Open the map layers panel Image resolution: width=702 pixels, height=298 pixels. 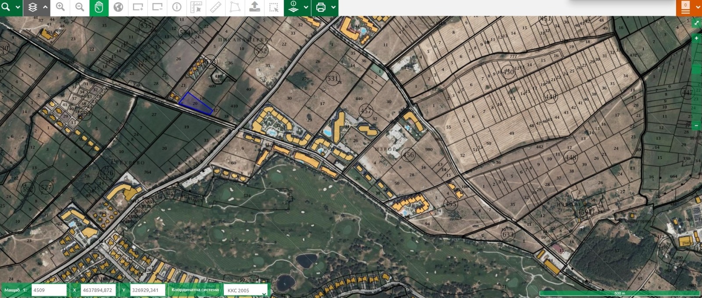(x=33, y=7)
